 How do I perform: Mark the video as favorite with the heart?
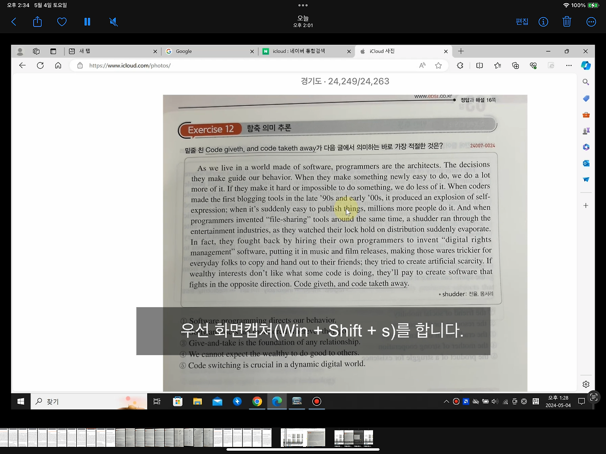coord(62,22)
